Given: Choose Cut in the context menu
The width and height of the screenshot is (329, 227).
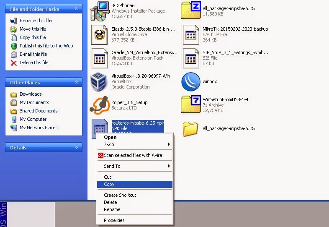Looking at the screenshot, I should [x=135, y=177].
